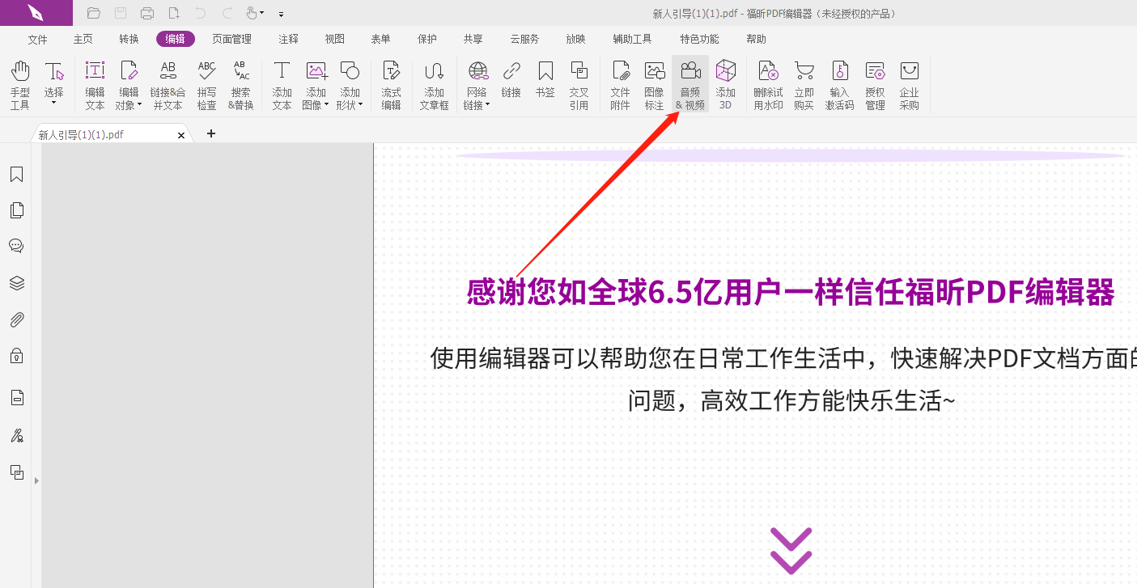Open 搜索&替换 (Search and Replace)

pos(240,85)
